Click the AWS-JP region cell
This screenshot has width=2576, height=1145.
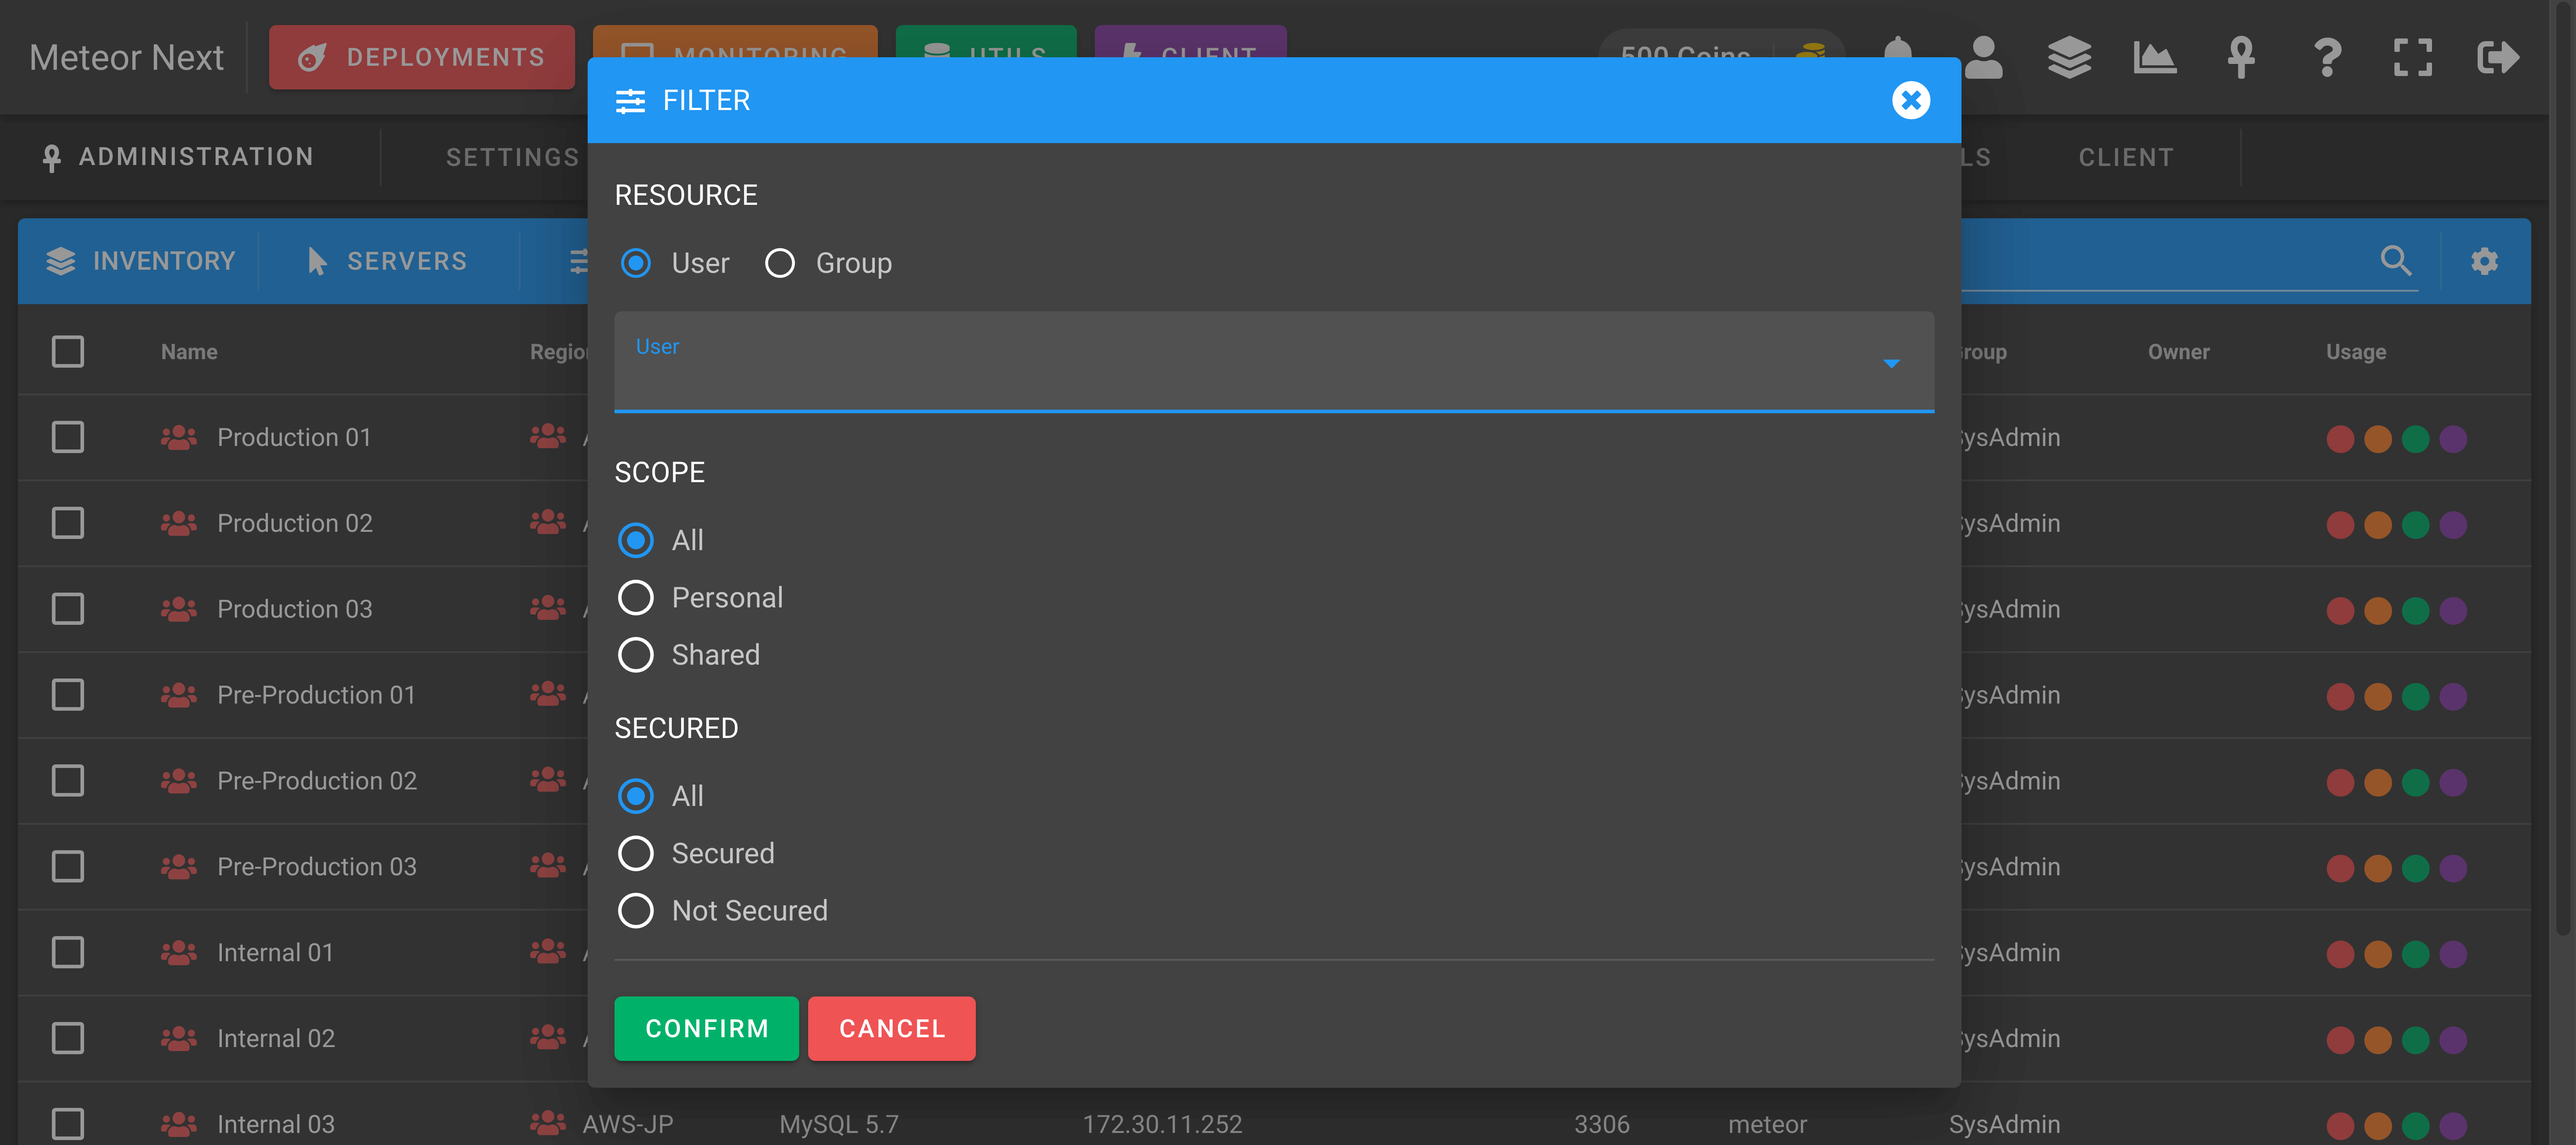click(628, 1124)
